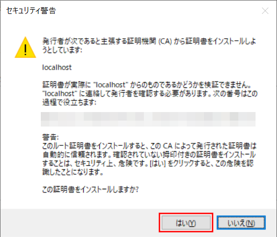Image resolution: width=277 pixels, height=237 pixels.
Task: Click the blurred thumbprint number area
Action: (148, 119)
